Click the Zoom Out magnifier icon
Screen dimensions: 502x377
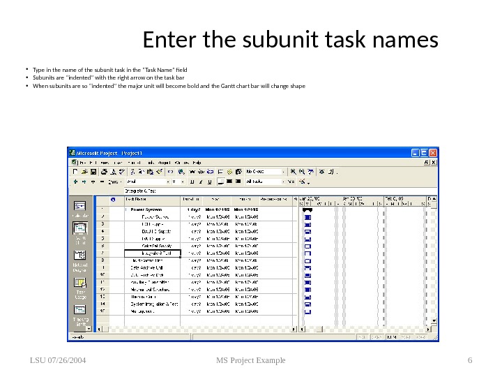coord(302,172)
